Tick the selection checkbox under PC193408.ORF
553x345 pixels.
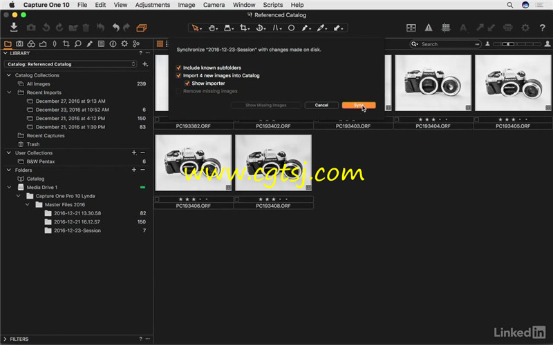(237, 199)
